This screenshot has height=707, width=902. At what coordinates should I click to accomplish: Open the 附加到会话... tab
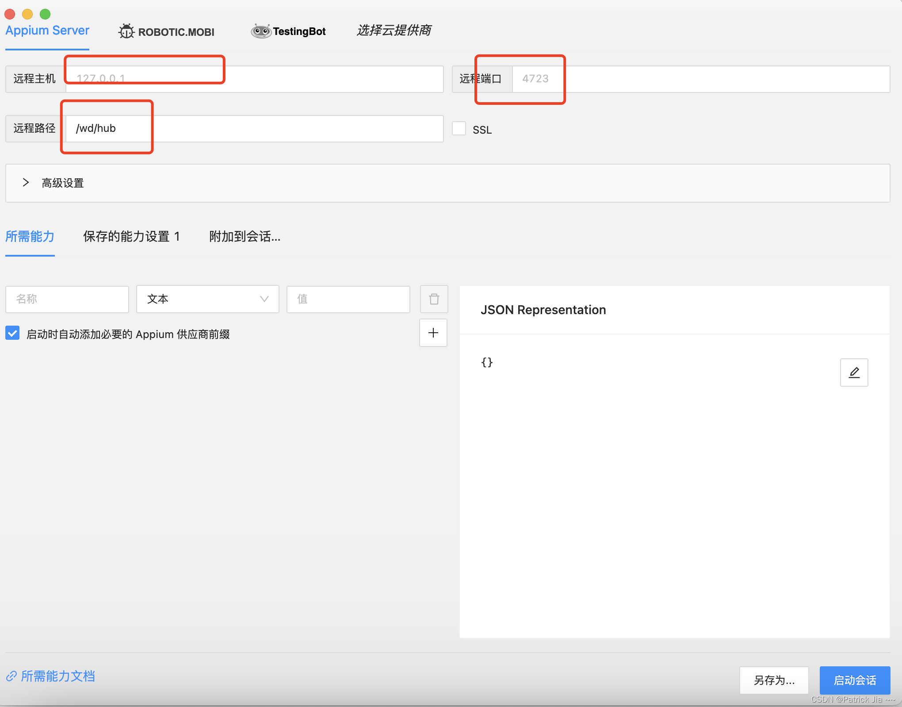pyautogui.click(x=245, y=236)
